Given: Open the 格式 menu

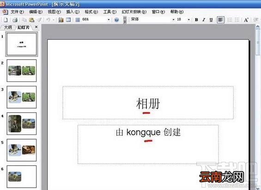Looking at the screenshot, I should (91, 12).
